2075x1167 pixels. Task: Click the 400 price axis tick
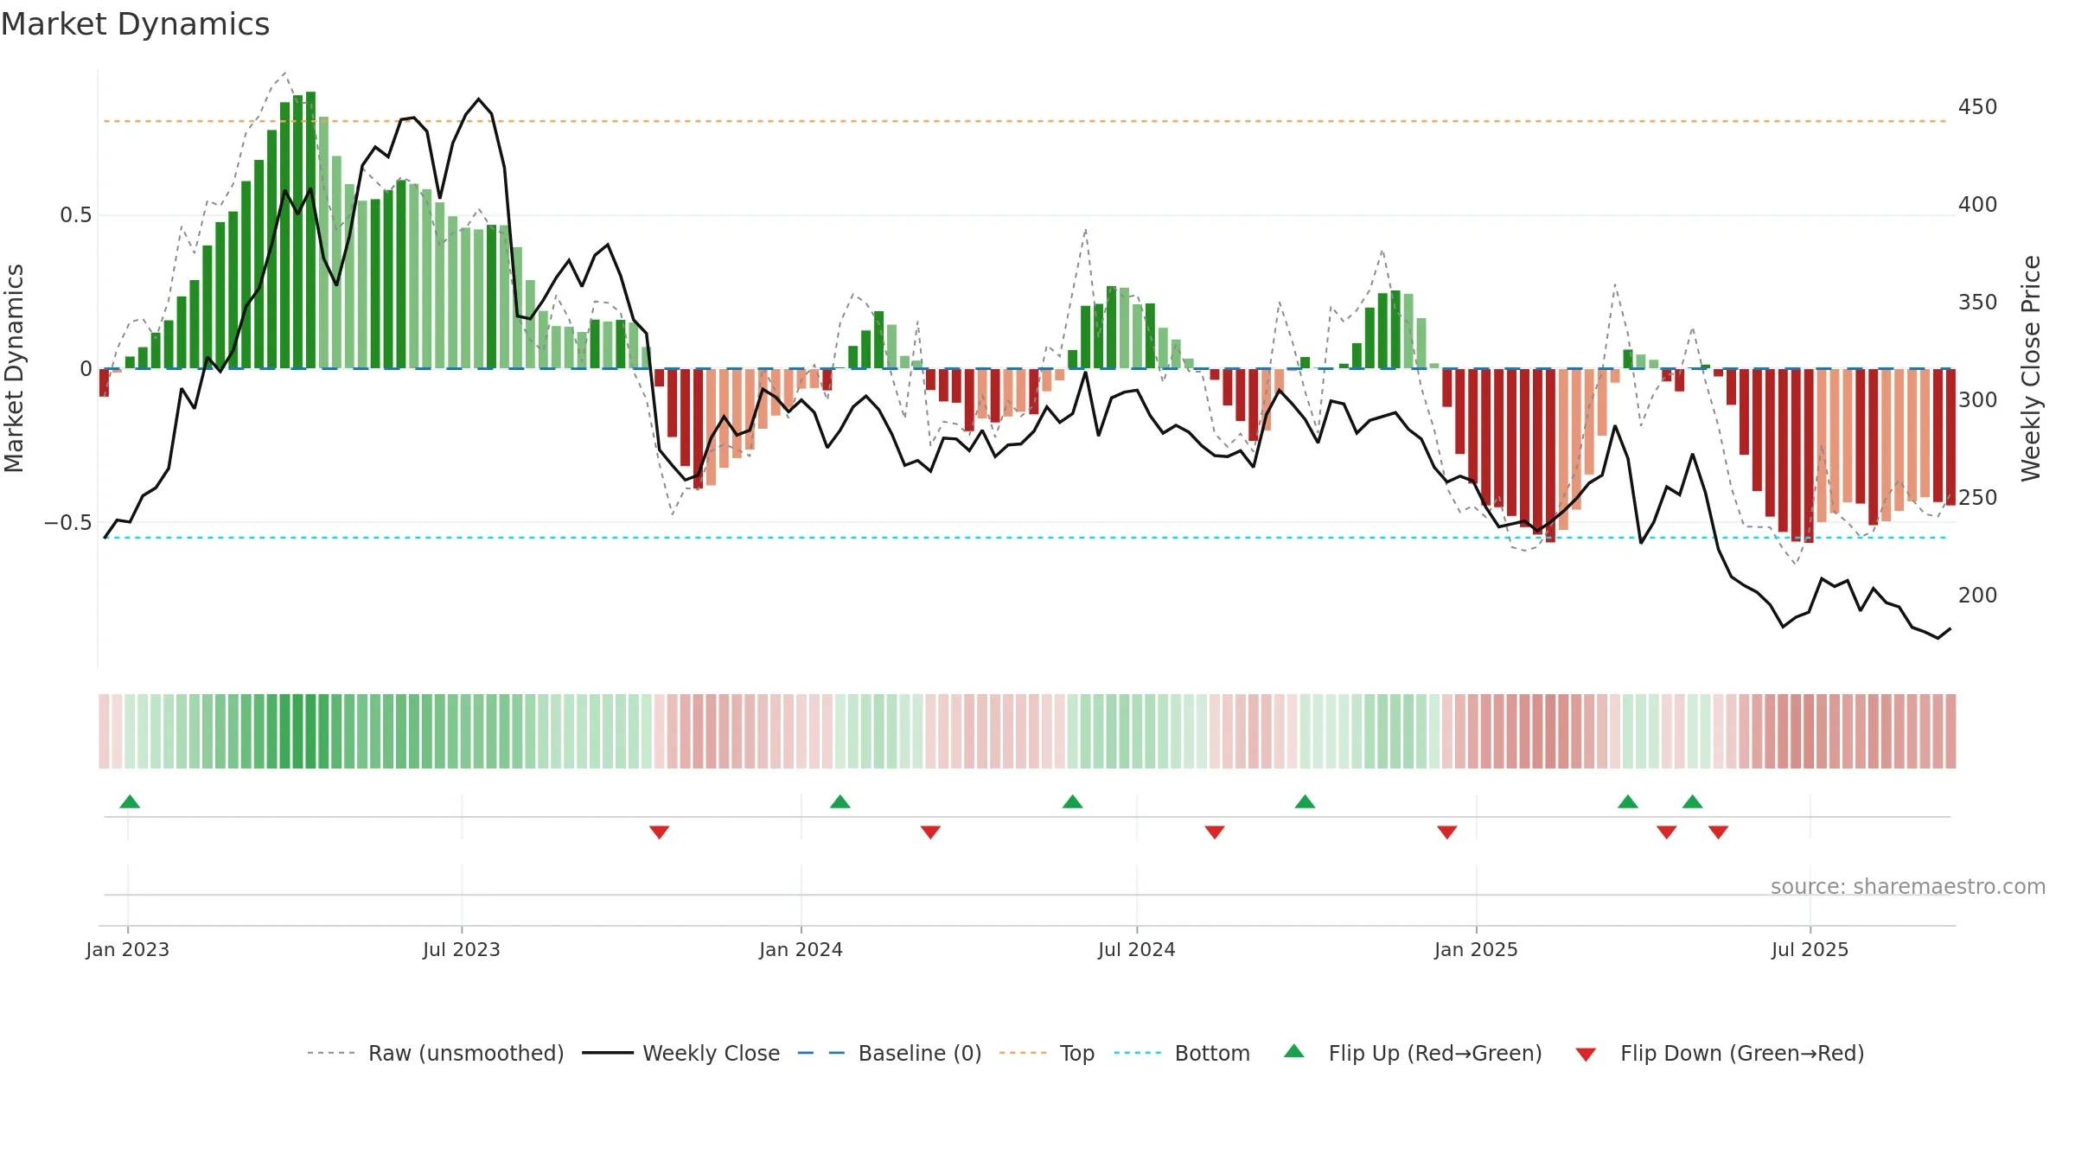click(1978, 205)
